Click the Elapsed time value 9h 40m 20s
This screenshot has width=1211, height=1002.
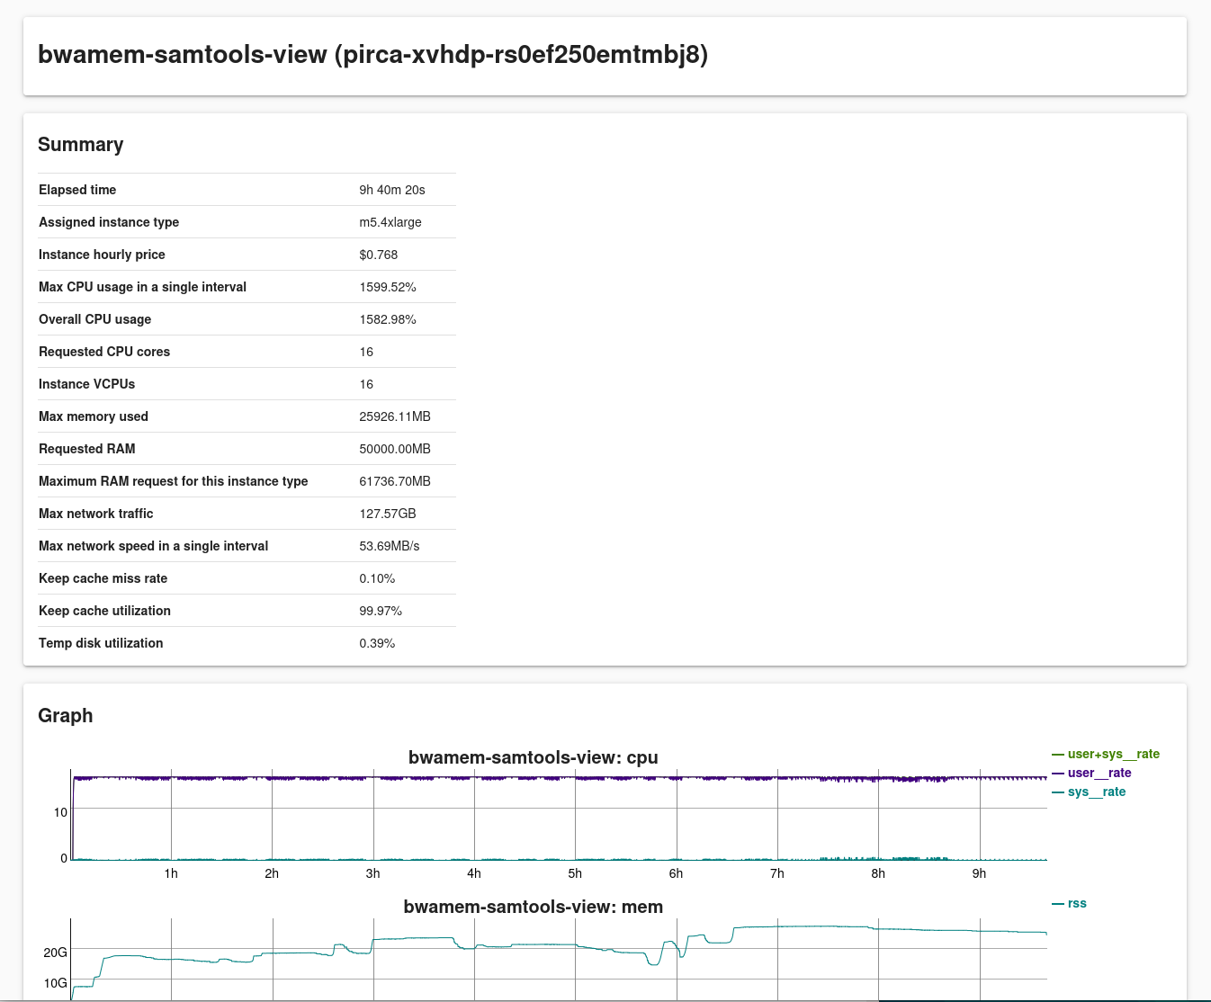[x=391, y=190]
